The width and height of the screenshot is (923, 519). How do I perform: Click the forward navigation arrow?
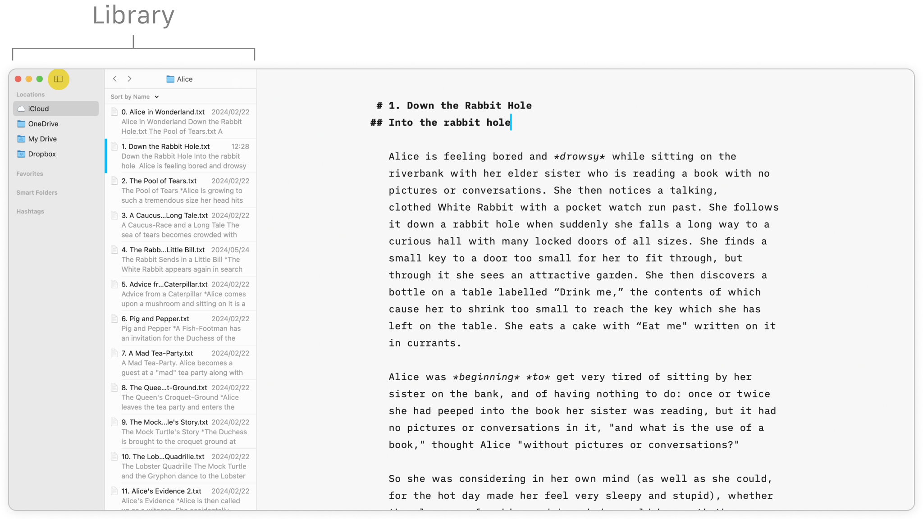129,78
